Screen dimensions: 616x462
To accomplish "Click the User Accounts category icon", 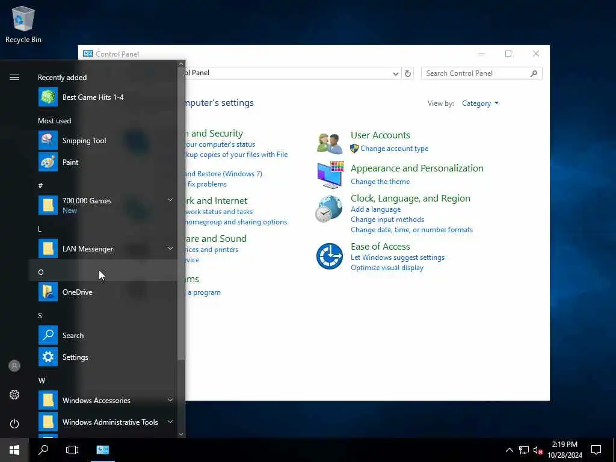I will (330, 143).
